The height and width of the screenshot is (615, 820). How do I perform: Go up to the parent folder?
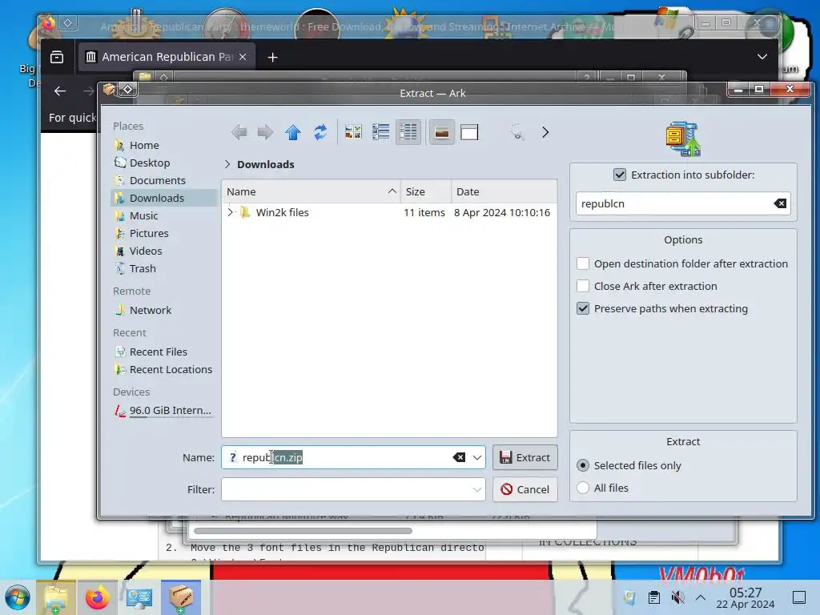click(293, 132)
